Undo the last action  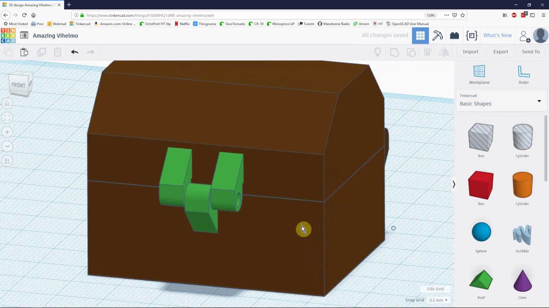tap(75, 52)
